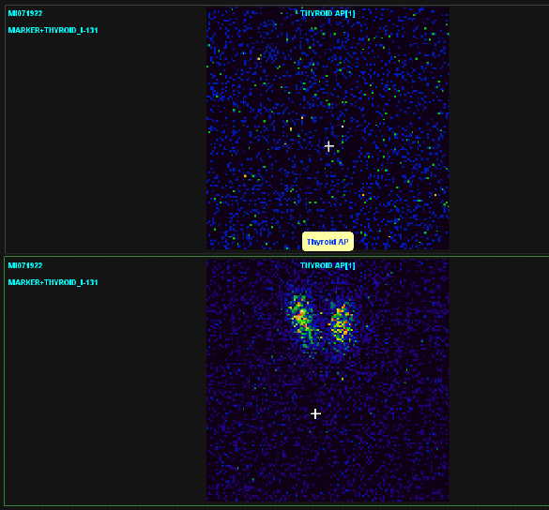Click top panel MARKER+THYROID_I-131 series label
Image resolution: width=549 pixels, height=510 pixels.
pos(53,30)
